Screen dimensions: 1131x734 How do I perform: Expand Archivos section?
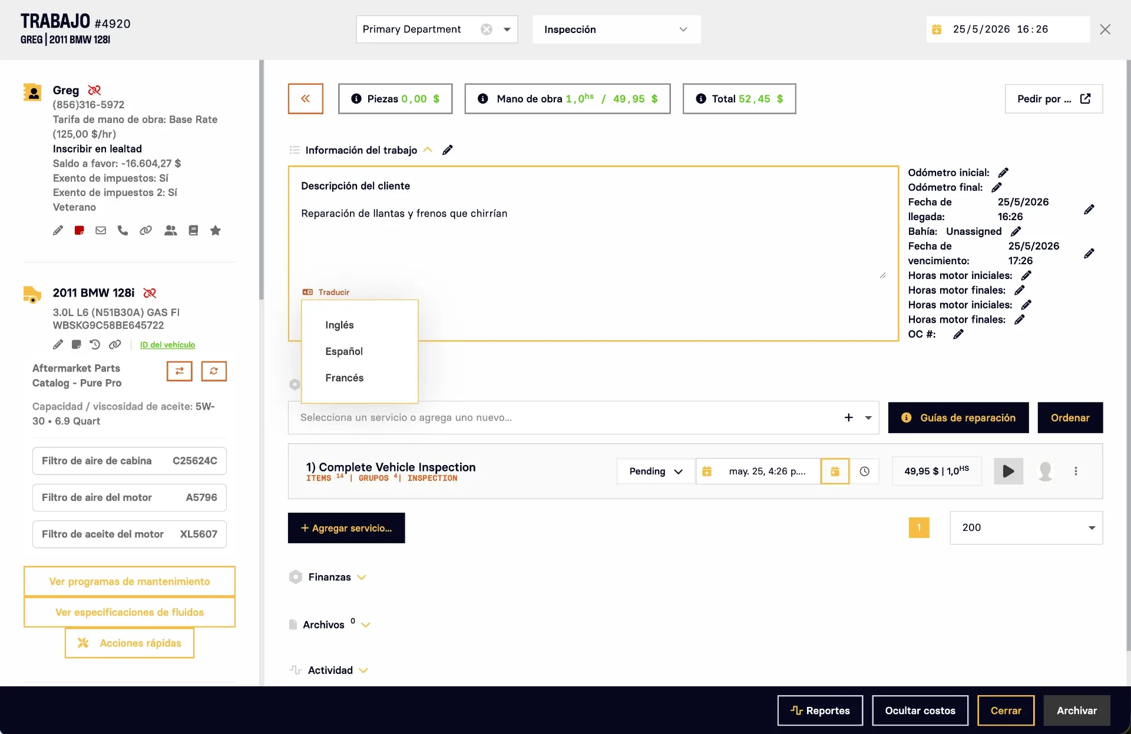pos(366,625)
